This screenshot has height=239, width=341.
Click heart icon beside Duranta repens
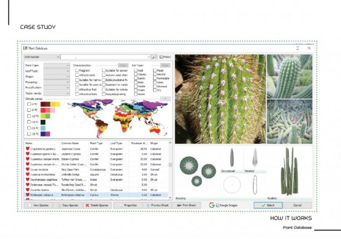click(28, 190)
